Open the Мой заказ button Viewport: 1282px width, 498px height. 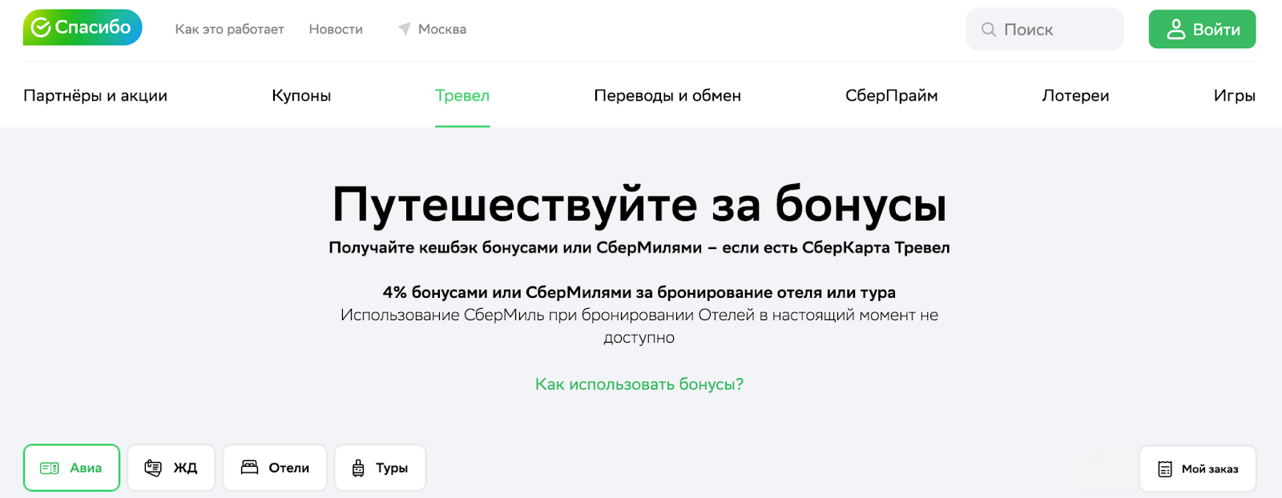pyautogui.click(x=1198, y=468)
